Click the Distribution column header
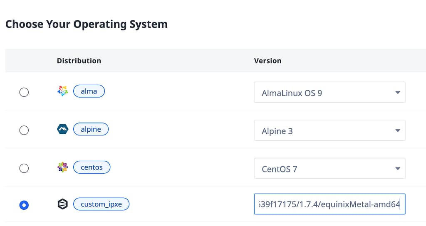426x226 pixels. (x=79, y=61)
